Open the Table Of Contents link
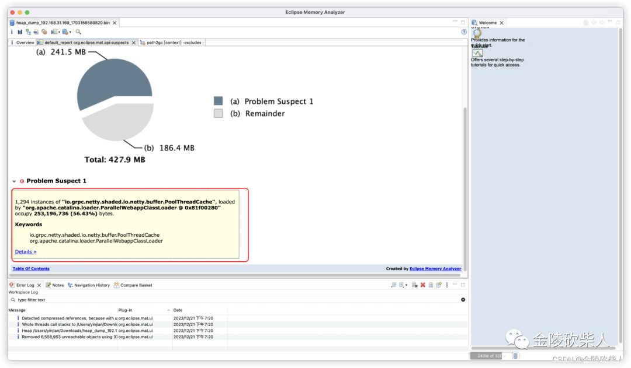This screenshot has width=631, height=368. coord(31,269)
